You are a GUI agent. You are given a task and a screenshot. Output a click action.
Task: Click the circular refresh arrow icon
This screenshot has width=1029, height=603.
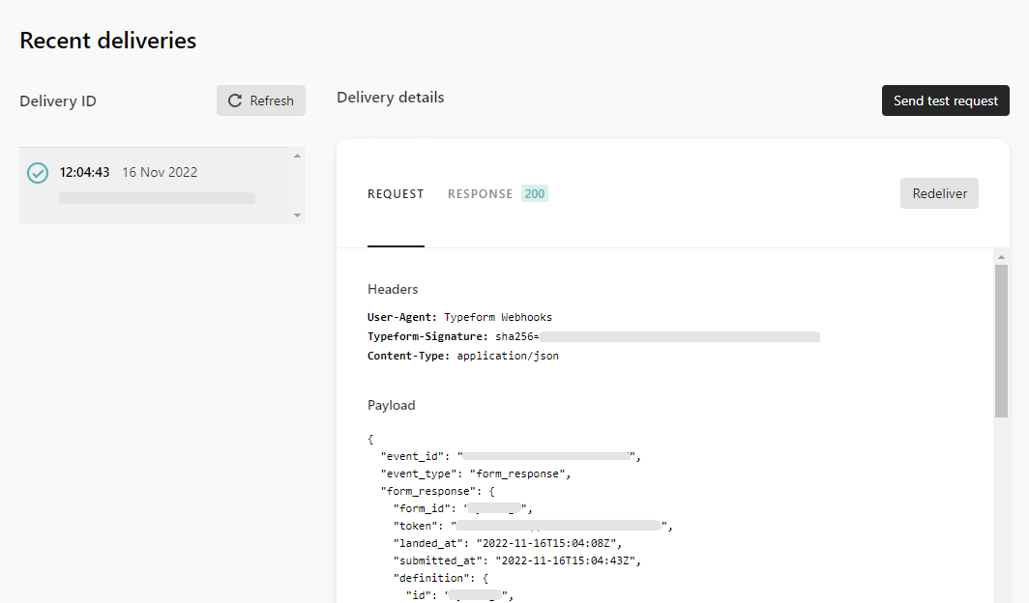(233, 100)
